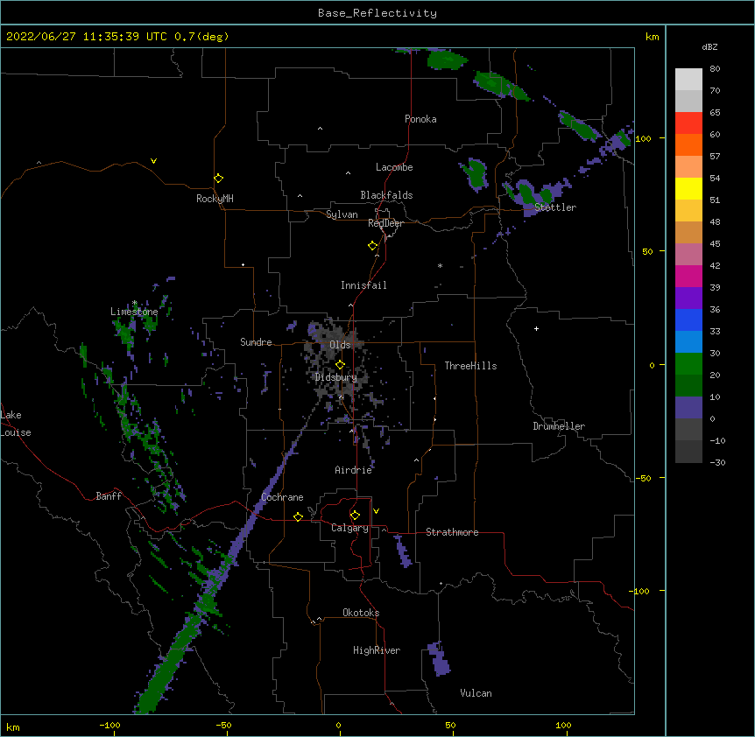Click the ThreeHills label on the map

coord(470,366)
